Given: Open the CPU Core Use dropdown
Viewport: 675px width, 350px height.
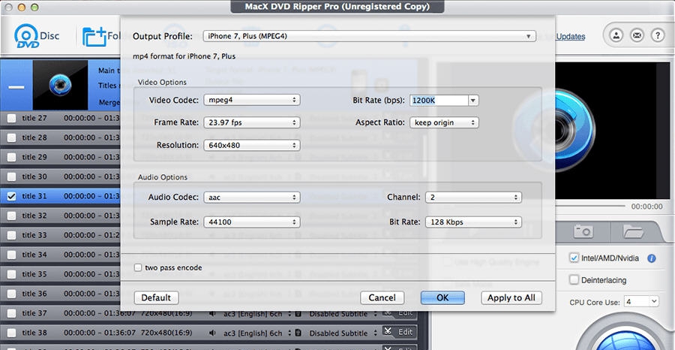Looking at the screenshot, I should tap(641, 301).
